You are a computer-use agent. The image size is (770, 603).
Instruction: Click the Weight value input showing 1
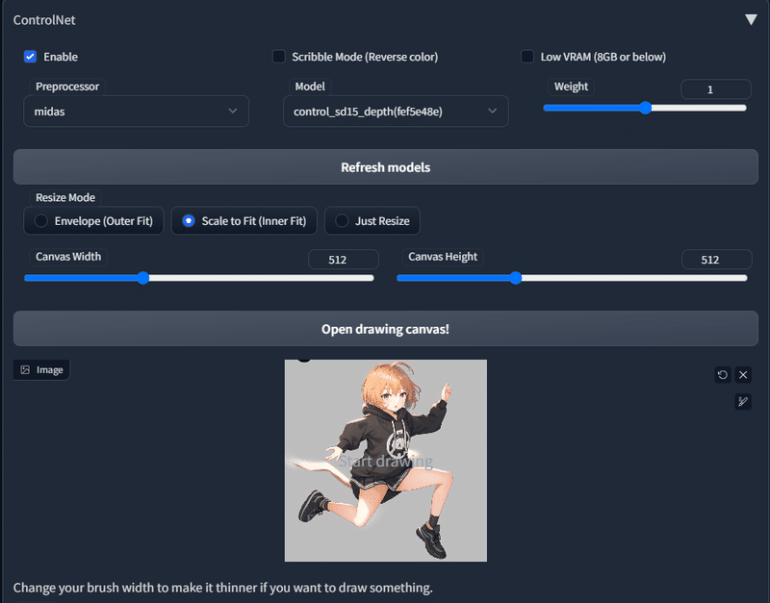click(x=715, y=88)
